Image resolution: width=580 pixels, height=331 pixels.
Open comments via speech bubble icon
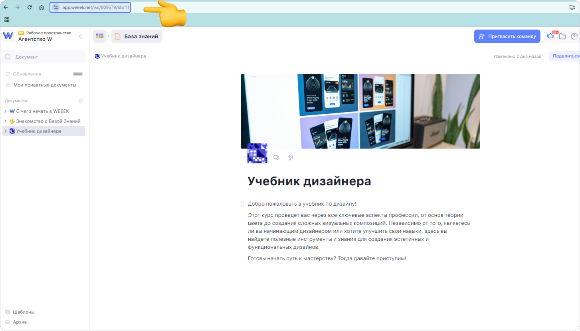[x=276, y=158]
